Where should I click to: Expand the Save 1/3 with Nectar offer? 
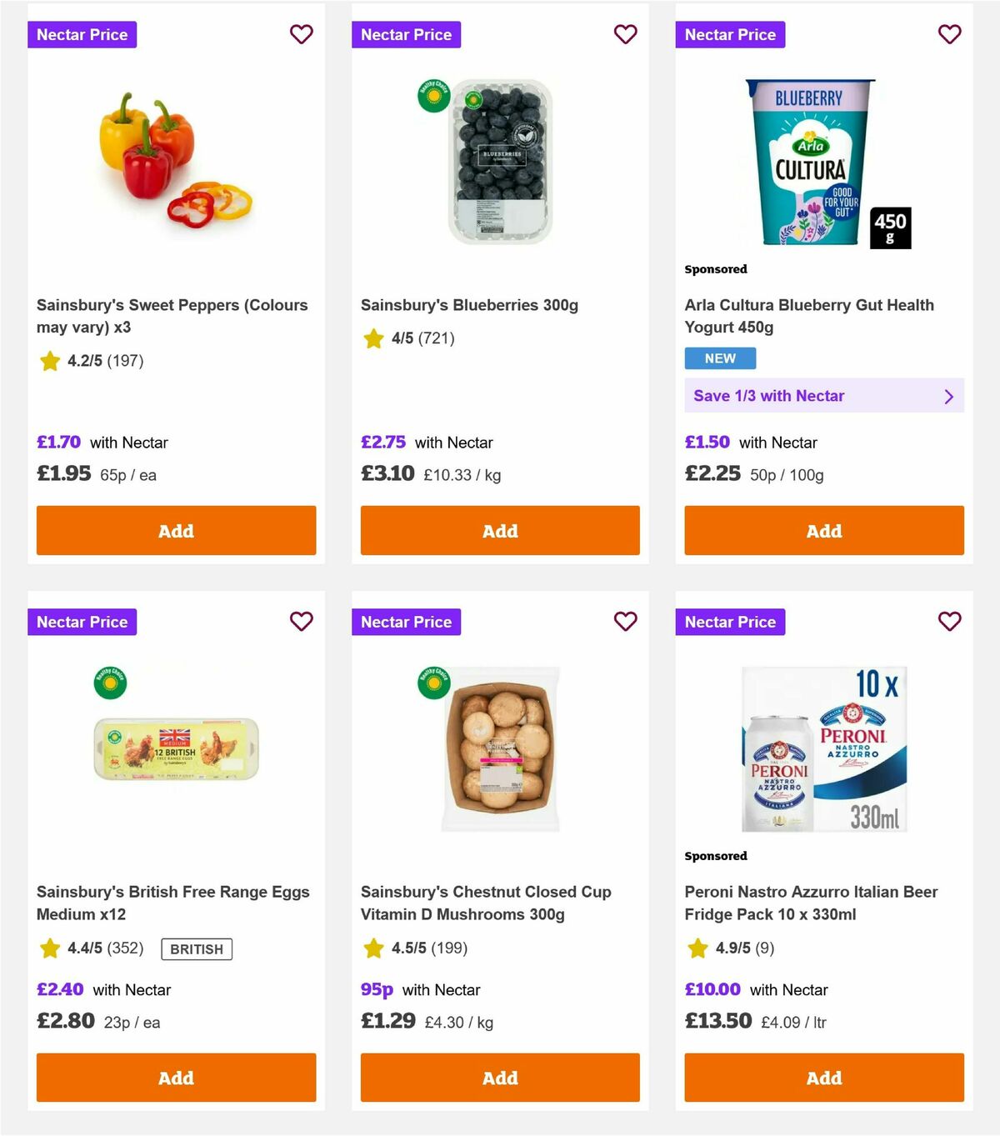pos(823,396)
